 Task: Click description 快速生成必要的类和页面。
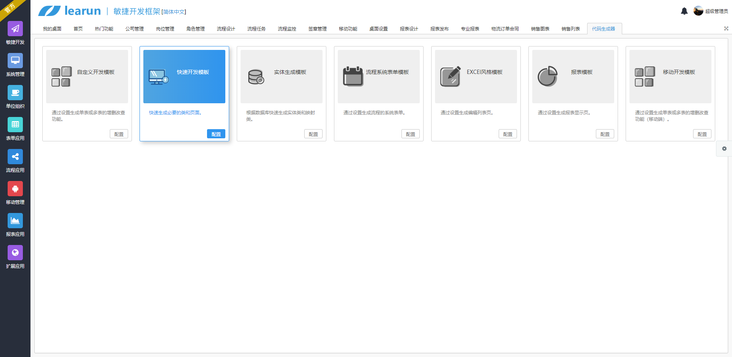click(175, 113)
